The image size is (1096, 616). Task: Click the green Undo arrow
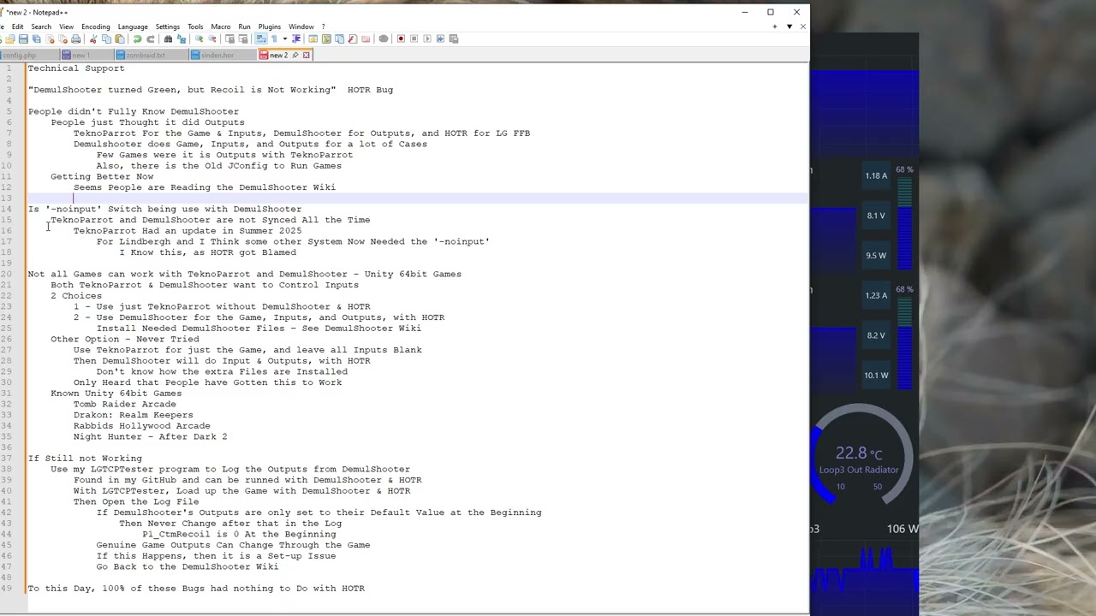click(x=137, y=38)
